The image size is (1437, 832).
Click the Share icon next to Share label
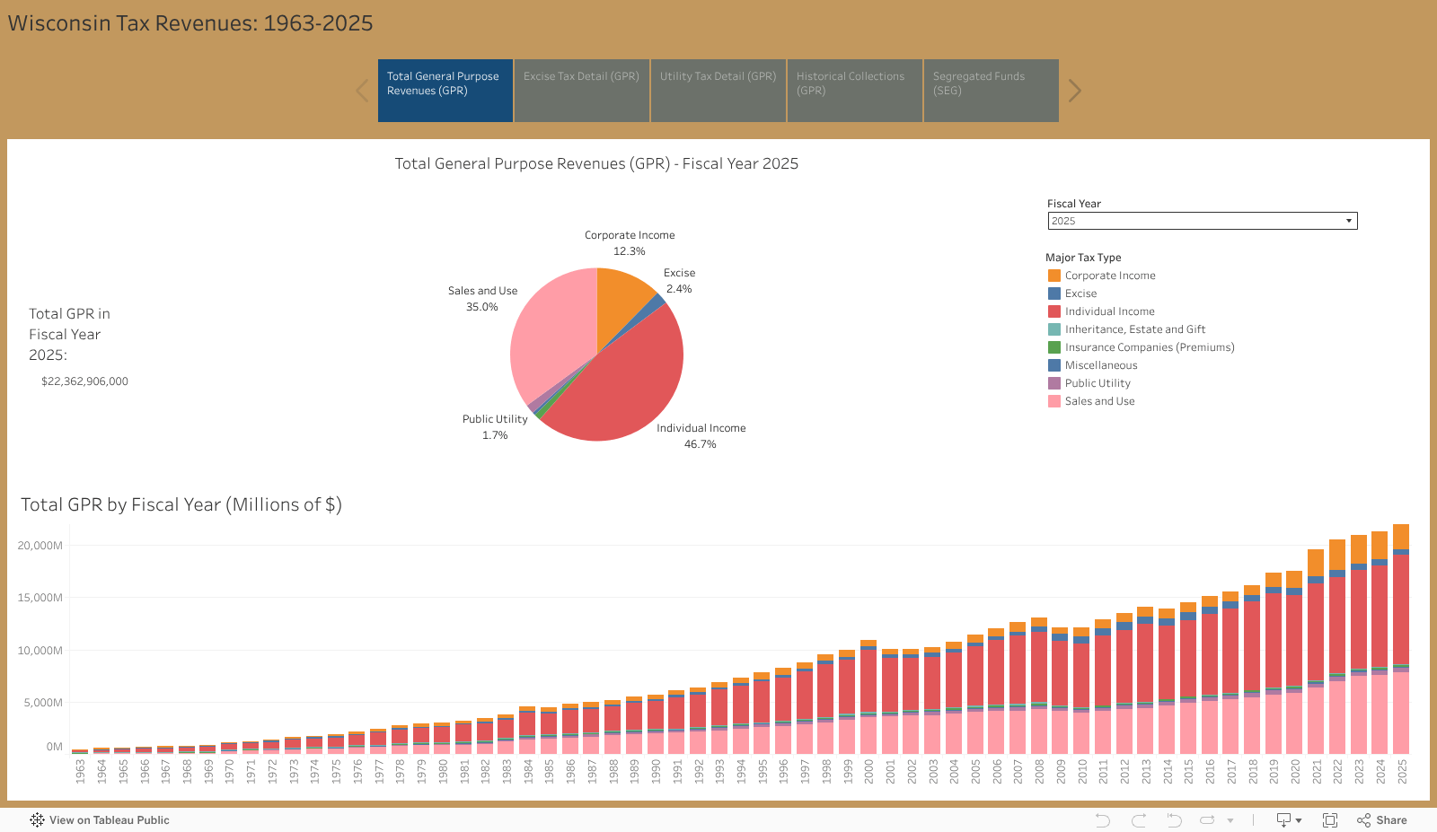point(1363,819)
